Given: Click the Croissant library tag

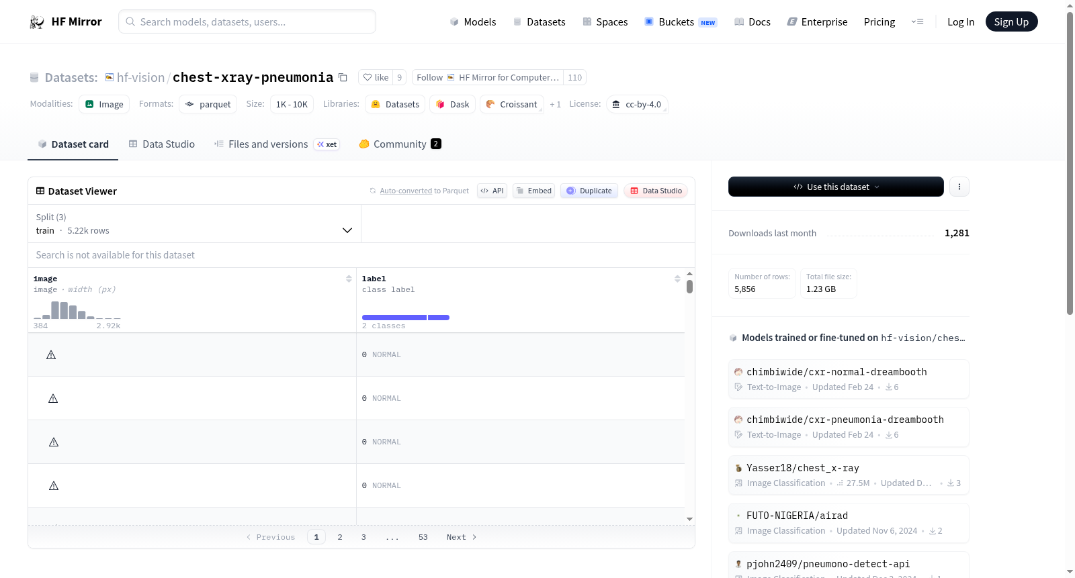Looking at the screenshot, I should point(512,104).
